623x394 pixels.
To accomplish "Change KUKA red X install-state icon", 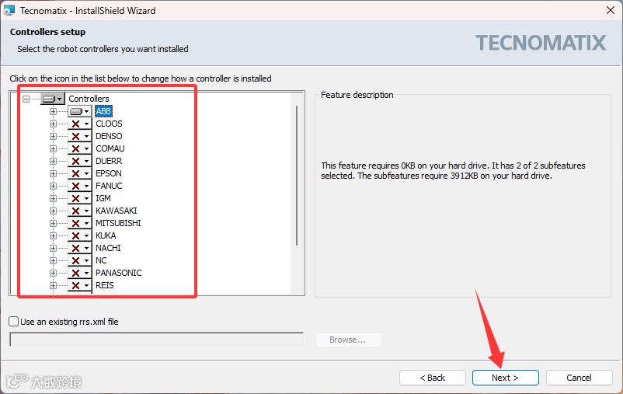I will (79, 235).
